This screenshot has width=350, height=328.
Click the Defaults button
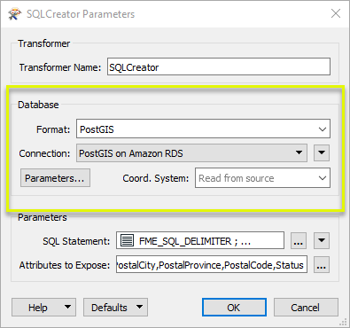pyautogui.click(x=109, y=308)
